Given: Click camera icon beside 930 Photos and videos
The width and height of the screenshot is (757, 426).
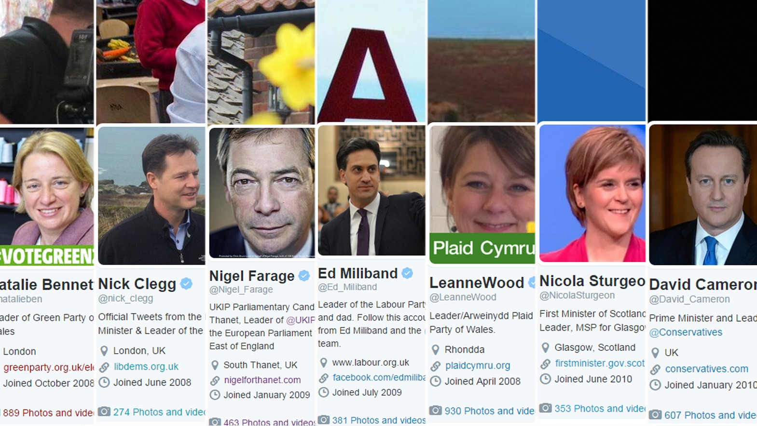Looking at the screenshot, I should coord(436,411).
